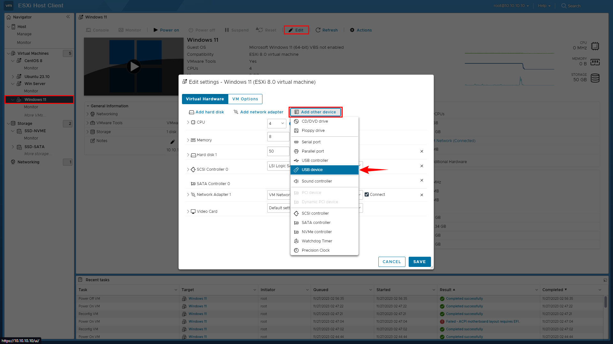Screen dimensions: 613x344
Task: Click the Power on play icon
Action: point(156,30)
